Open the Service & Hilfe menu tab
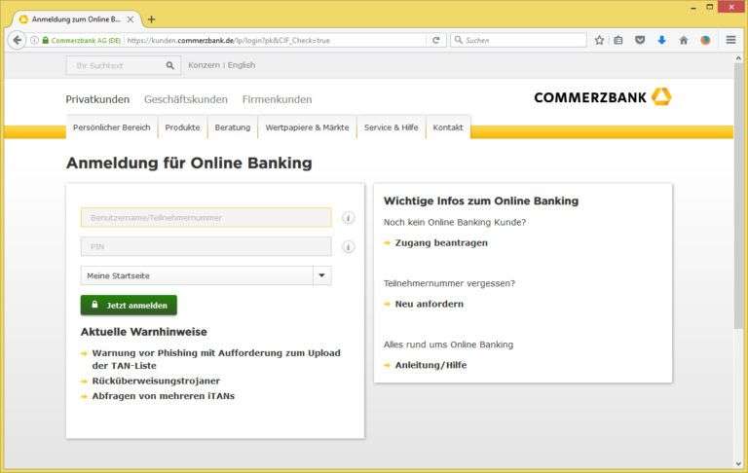Viewport: 748px width, 473px height. pos(392,127)
